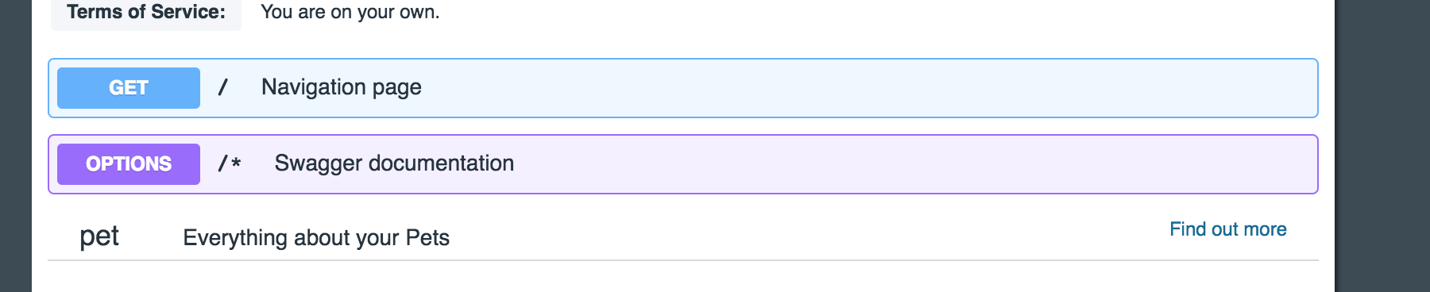1430x292 pixels.
Task: Click the purple OPTIONS method badge
Action: coord(129,164)
